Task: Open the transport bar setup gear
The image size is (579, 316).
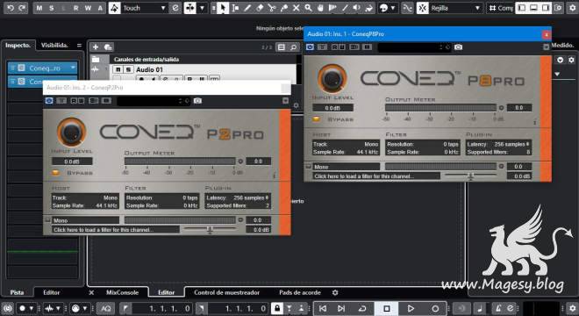Action: [572, 308]
